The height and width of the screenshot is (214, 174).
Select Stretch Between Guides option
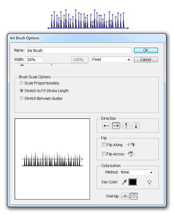[22, 98]
